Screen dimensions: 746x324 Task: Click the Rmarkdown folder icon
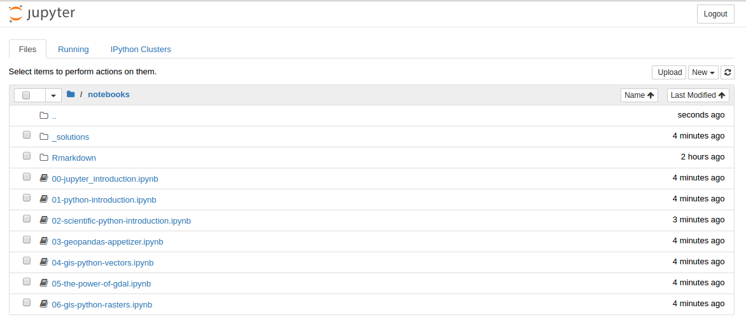point(44,158)
